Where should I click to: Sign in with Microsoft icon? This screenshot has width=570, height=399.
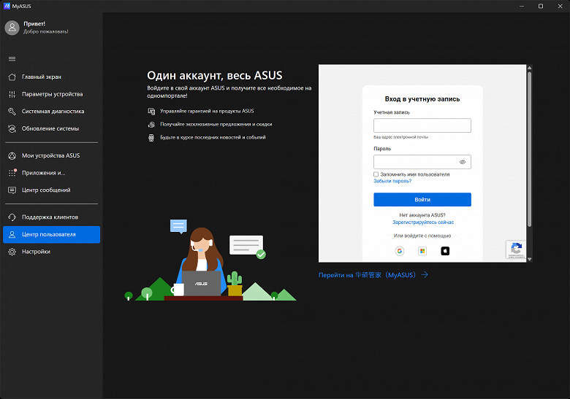[x=422, y=251]
